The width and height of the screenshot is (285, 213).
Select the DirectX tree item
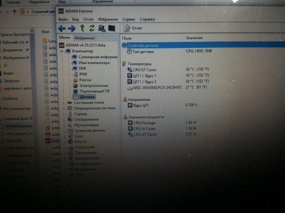point(80,141)
